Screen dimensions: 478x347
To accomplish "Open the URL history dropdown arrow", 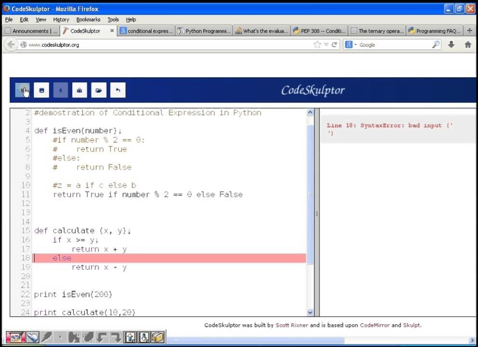I will point(326,45).
